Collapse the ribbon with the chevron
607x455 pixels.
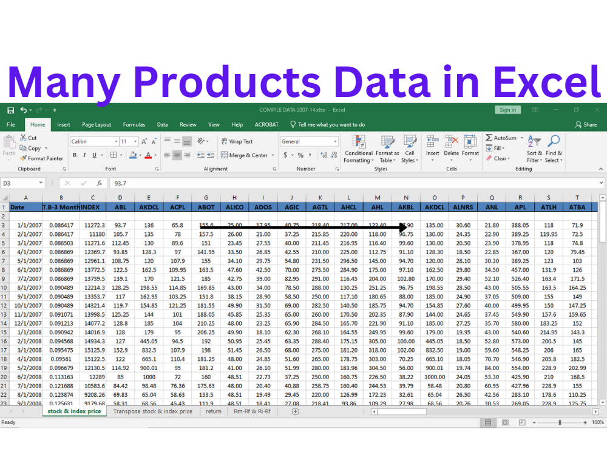pyautogui.click(x=600, y=169)
